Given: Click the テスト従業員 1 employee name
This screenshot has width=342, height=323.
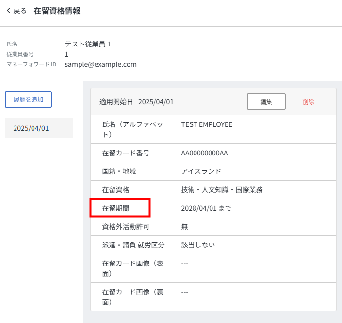Looking at the screenshot, I should (88, 44).
